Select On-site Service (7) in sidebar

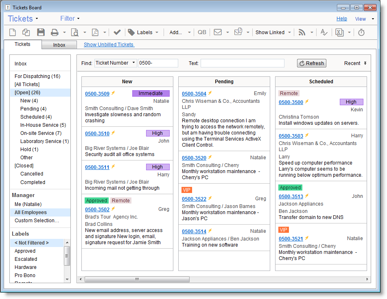[x=41, y=133]
